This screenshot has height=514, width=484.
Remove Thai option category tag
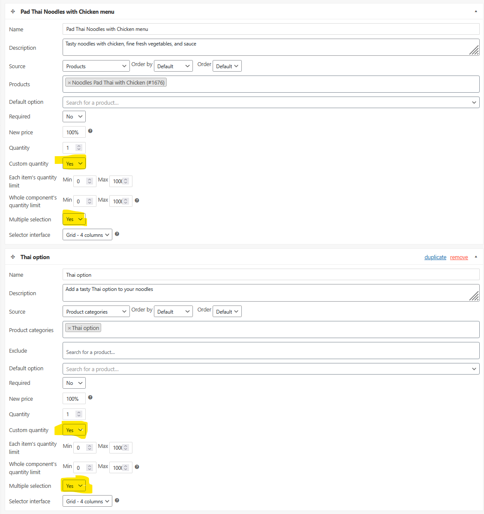pyautogui.click(x=69, y=328)
